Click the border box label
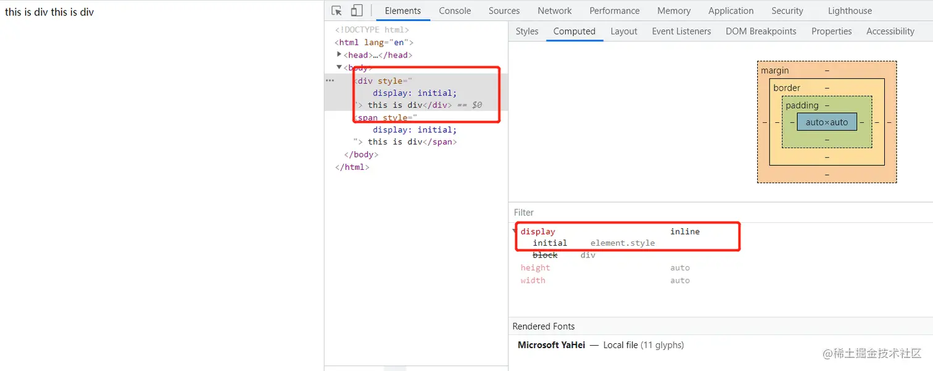933x371 pixels. coord(787,88)
